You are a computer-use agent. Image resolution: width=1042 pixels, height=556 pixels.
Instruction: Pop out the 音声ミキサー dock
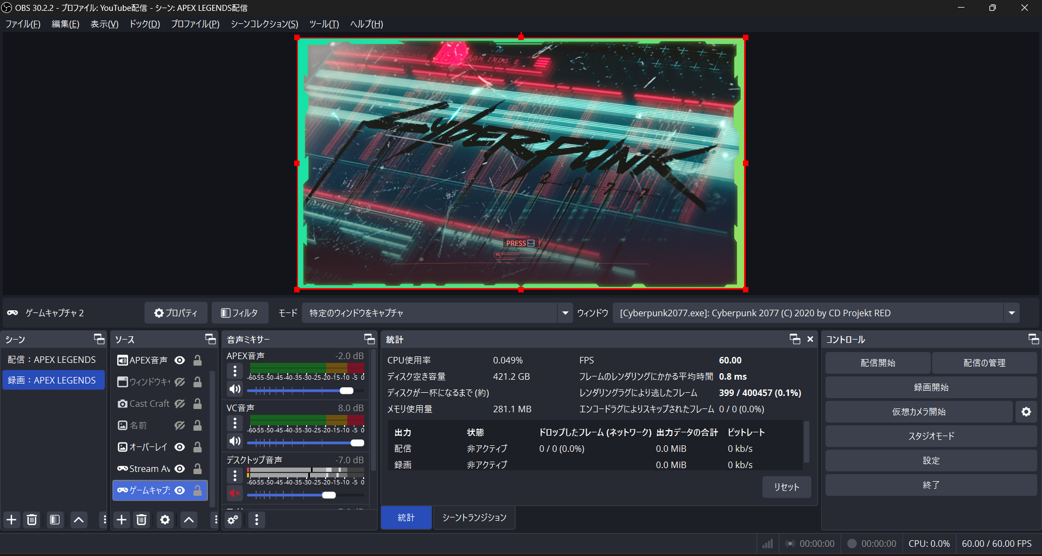tap(370, 339)
